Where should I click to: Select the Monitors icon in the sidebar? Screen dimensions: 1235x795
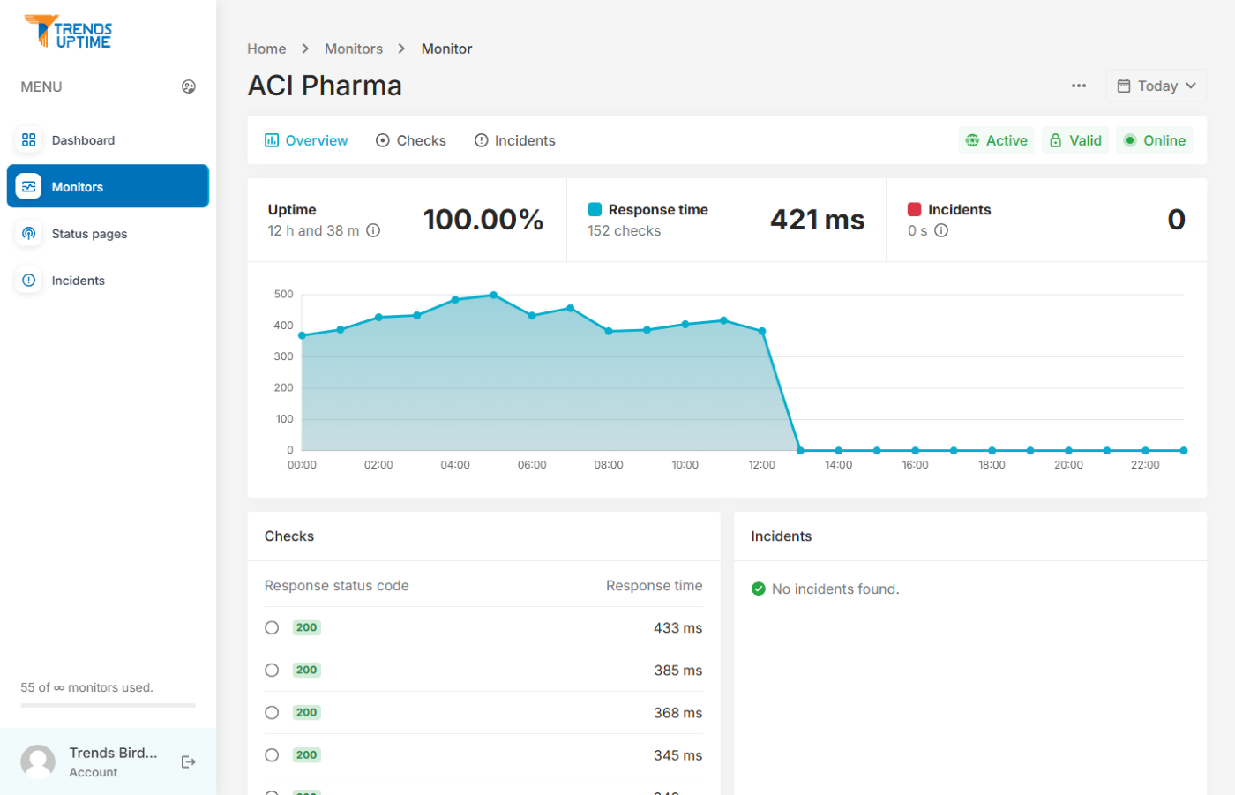click(28, 186)
